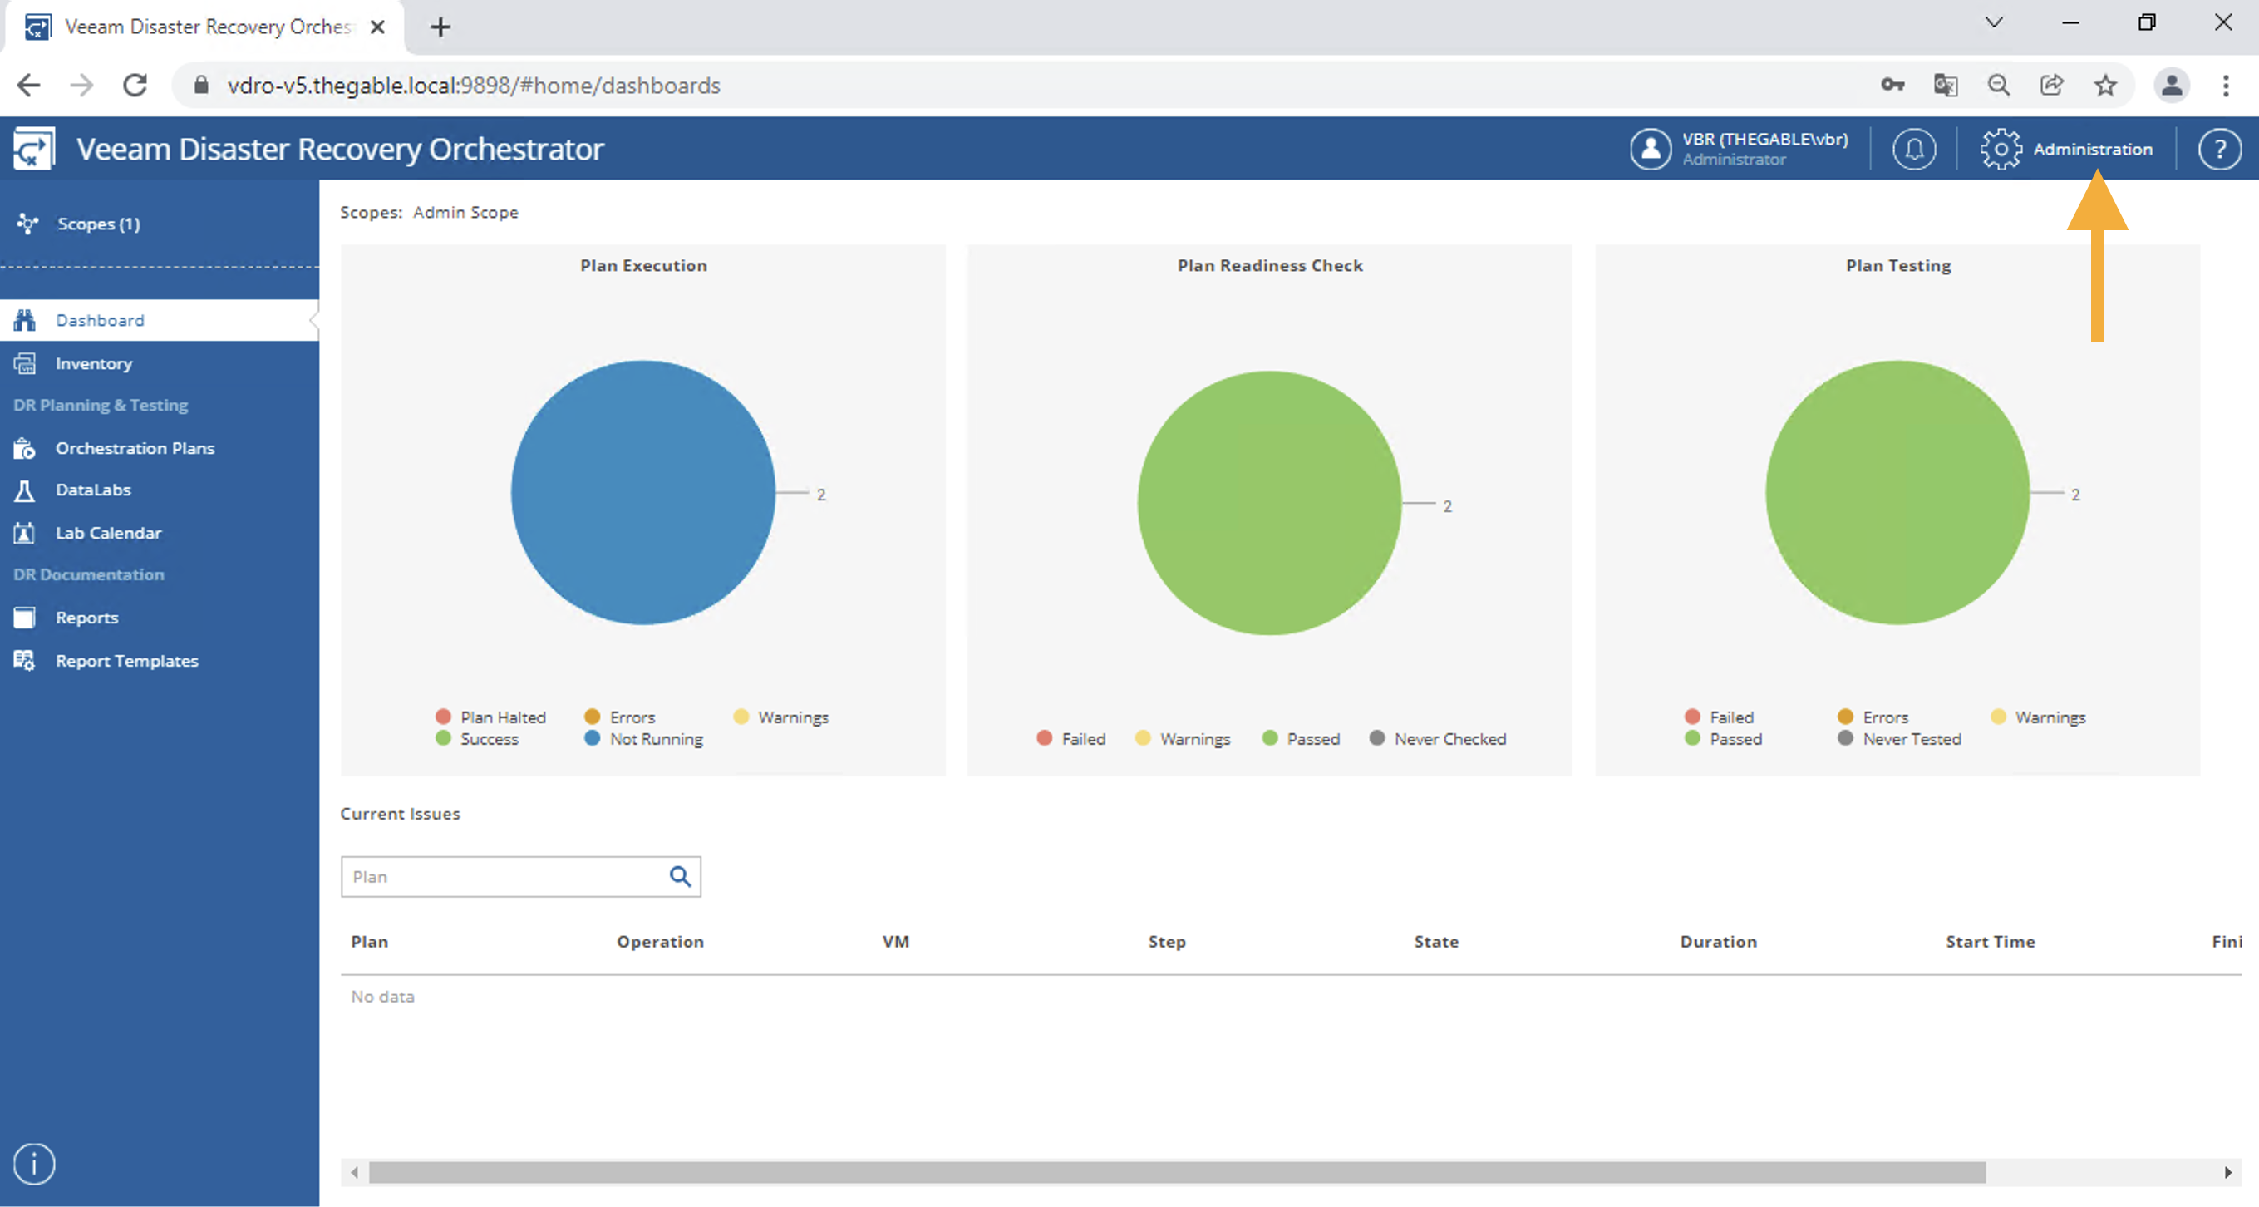
Task: Open a new browser tab
Action: (x=440, y=27)
